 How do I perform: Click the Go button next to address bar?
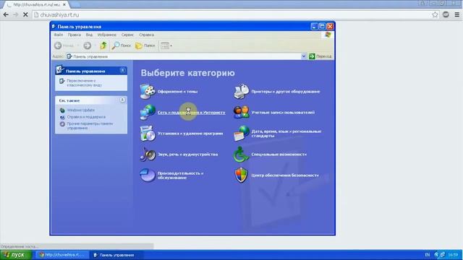click(x=320, y=56)
